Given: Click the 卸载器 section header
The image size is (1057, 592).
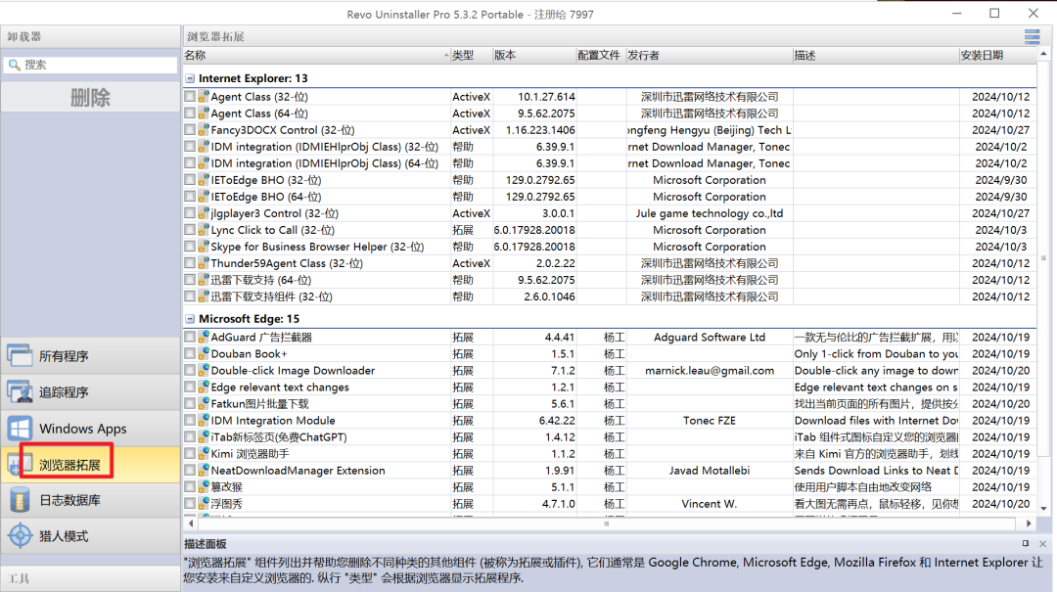Looking at the screenshot, I should click(90, 36).
